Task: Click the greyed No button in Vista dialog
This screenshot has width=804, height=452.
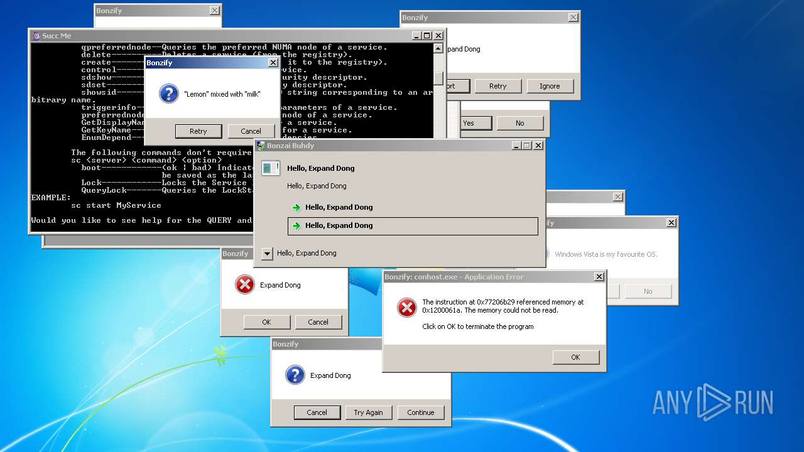Action: pos(648,291)
